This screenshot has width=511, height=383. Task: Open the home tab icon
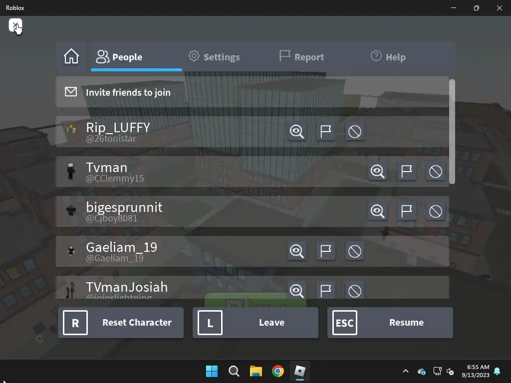[x=71, y=56]
